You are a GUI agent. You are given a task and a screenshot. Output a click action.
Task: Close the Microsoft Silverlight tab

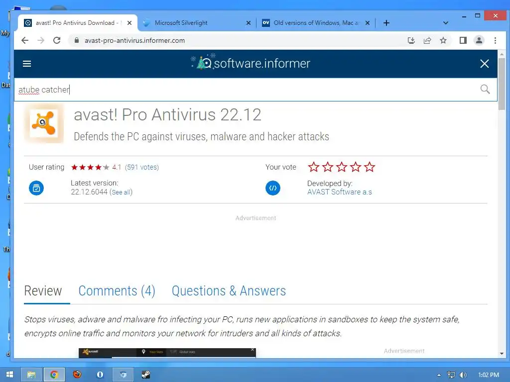(249, 23)
